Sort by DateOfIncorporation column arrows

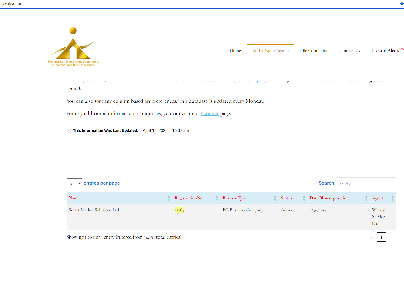click(366, 198)
